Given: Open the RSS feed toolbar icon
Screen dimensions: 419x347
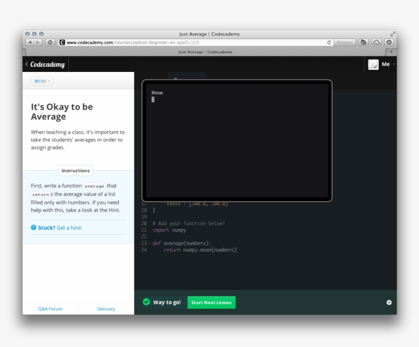Looking at the screenshot, I should point(363,42).
